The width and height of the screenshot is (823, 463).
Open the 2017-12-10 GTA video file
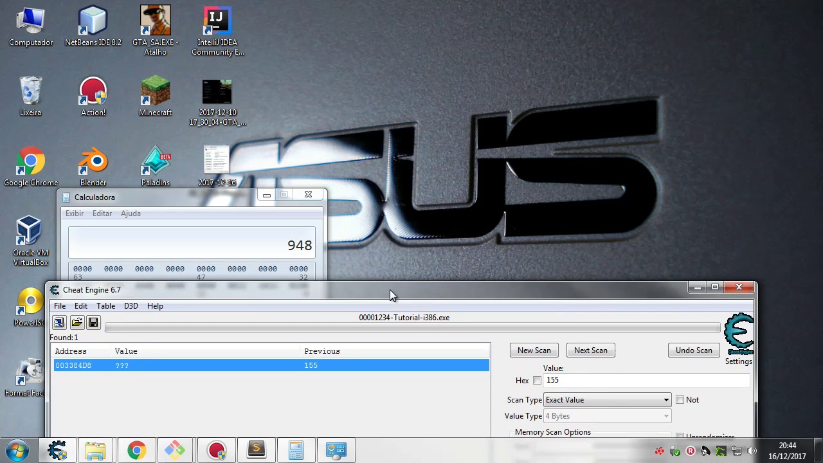tap(217, 102)
